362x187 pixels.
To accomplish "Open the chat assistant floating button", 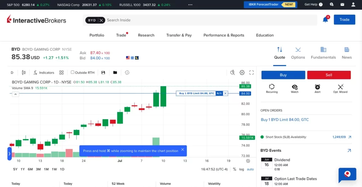I will (x=348, y=175).
